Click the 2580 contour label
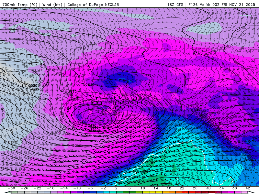Screen dimensions: 259x194 point(37,90)
